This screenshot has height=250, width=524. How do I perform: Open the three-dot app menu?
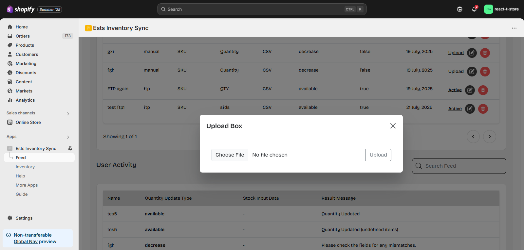coord(514,28)
